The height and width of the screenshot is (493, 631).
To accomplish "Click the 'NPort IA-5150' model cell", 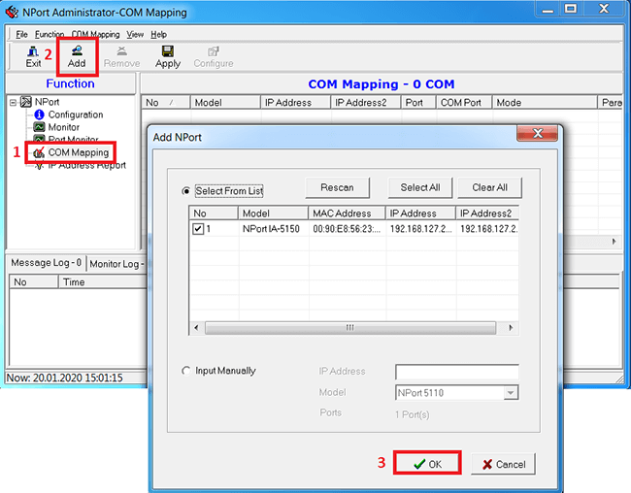I will click(271, 229).
